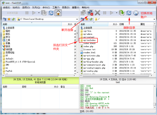Open the local transfer dropdown arrow
The image size is (157, 115).
tap(39, 13)
